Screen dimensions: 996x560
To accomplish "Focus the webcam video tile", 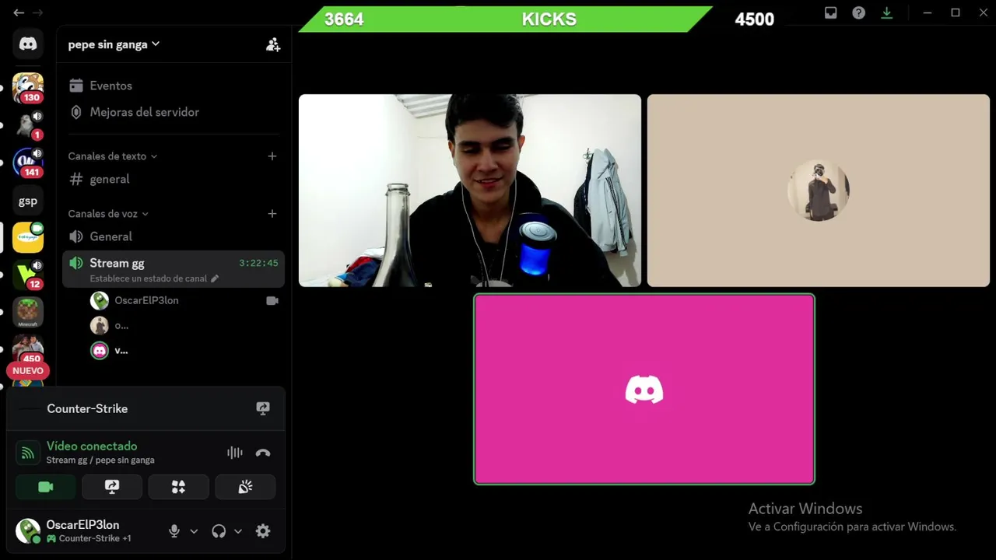I will click(470, 191).
